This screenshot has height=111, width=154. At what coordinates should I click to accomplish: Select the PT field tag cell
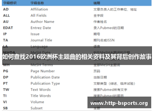point(6,83)
